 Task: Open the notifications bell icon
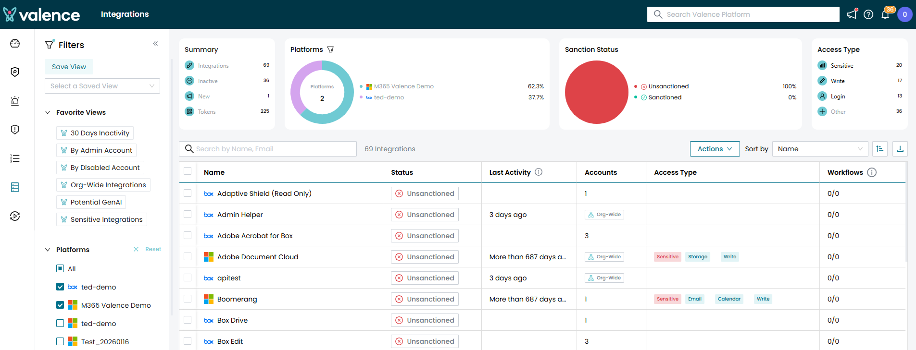885,14
